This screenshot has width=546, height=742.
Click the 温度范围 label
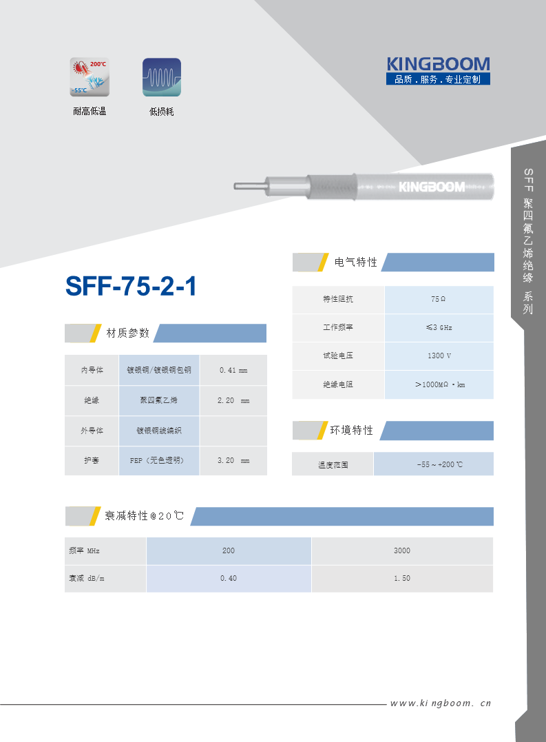pyautogui.click(x=333, y=464)
